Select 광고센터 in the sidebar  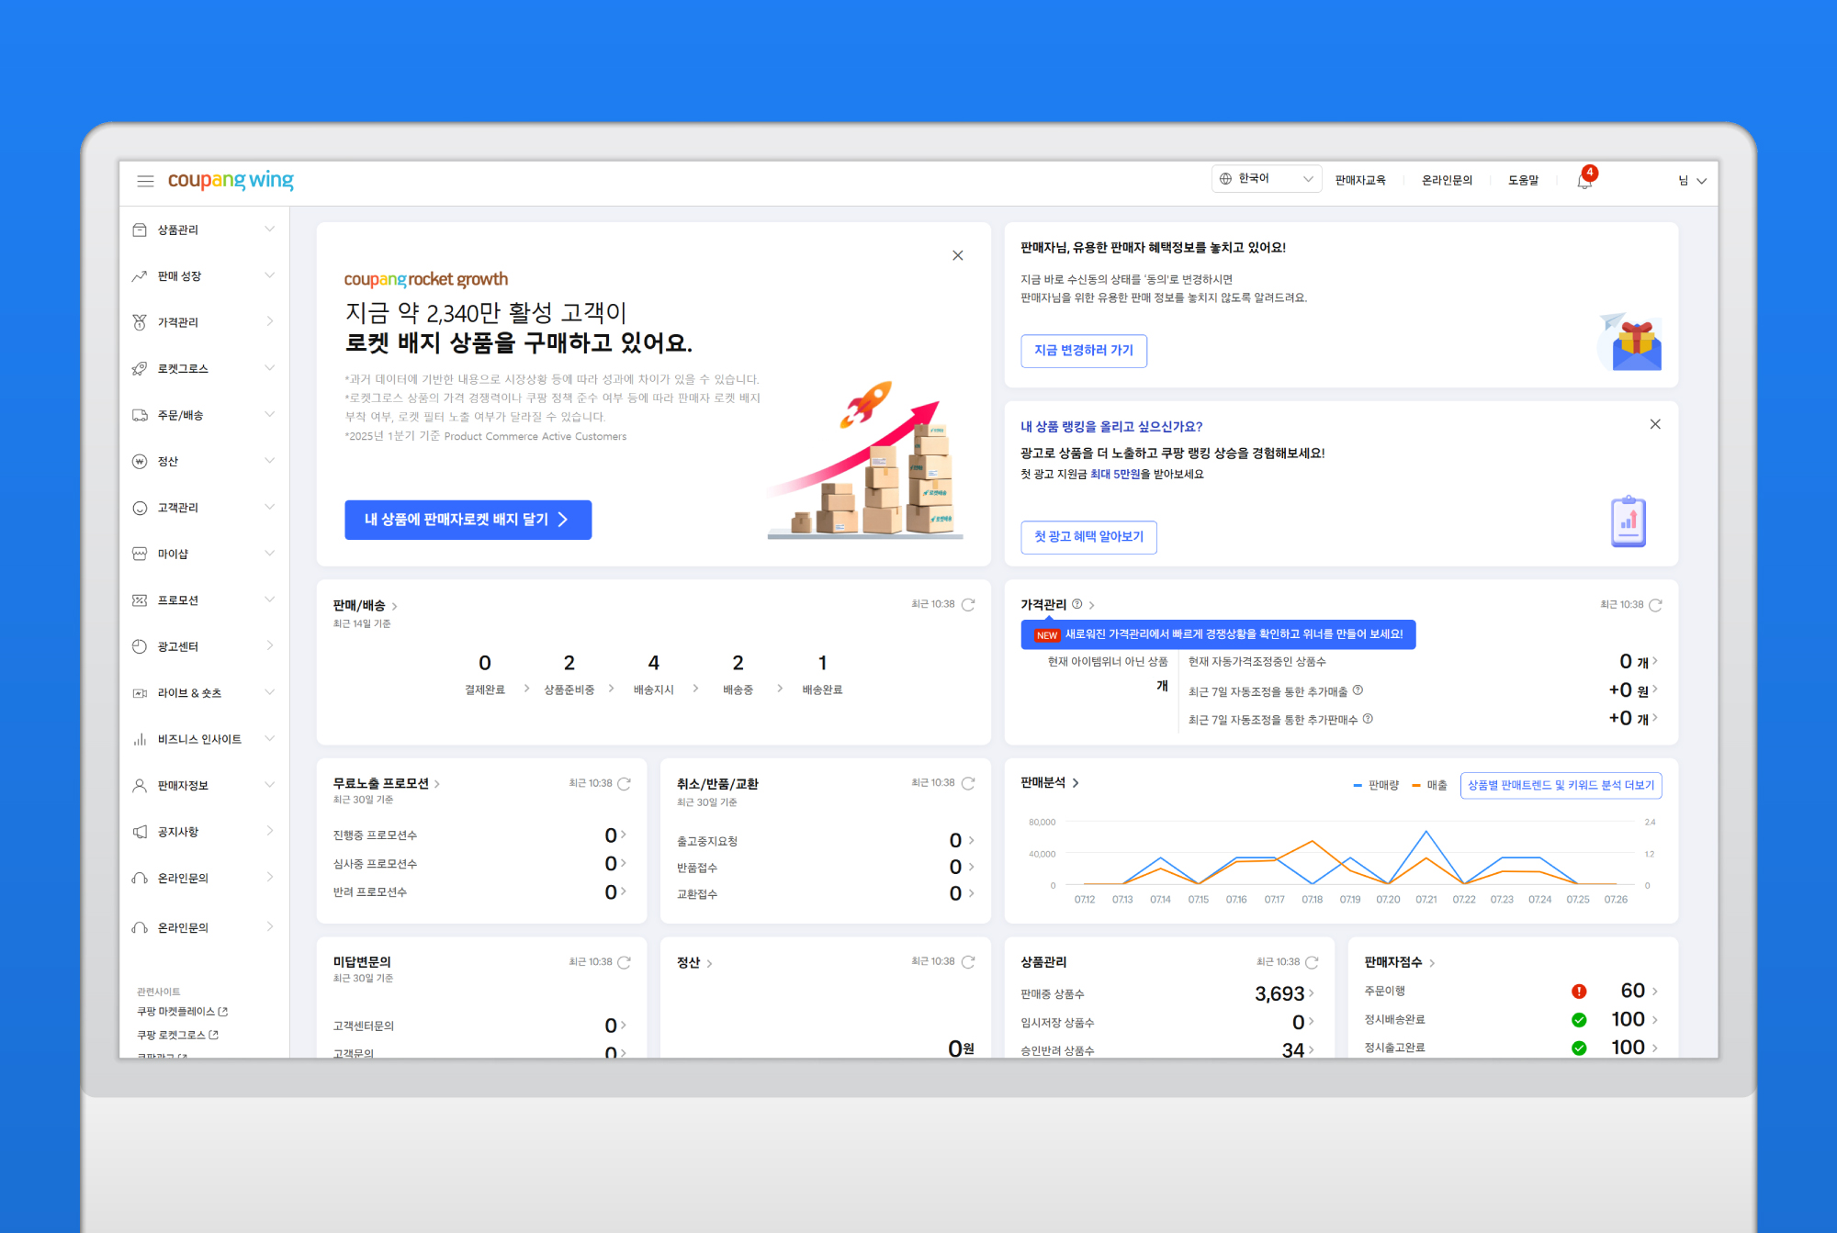pos(204,646)
